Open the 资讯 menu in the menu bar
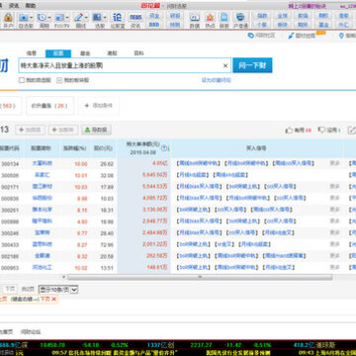This screenshot has width=356, height=356. (14, 6)
